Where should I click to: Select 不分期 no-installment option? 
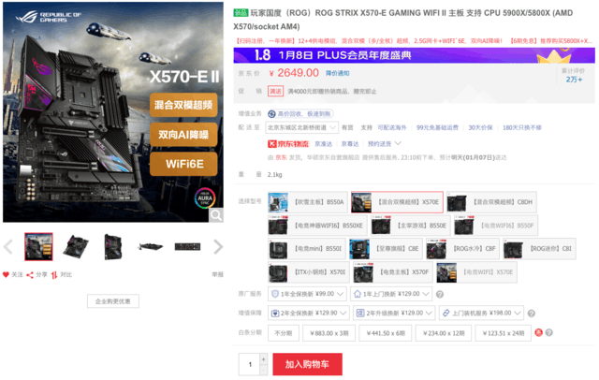click(x=283, y=333)
